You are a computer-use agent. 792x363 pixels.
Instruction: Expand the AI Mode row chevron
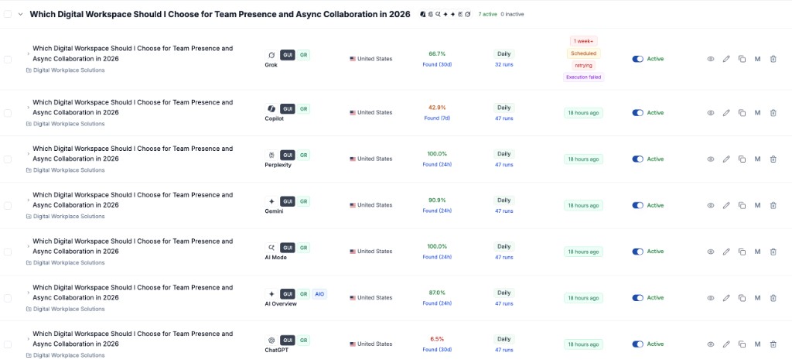[x=29, y=245]
